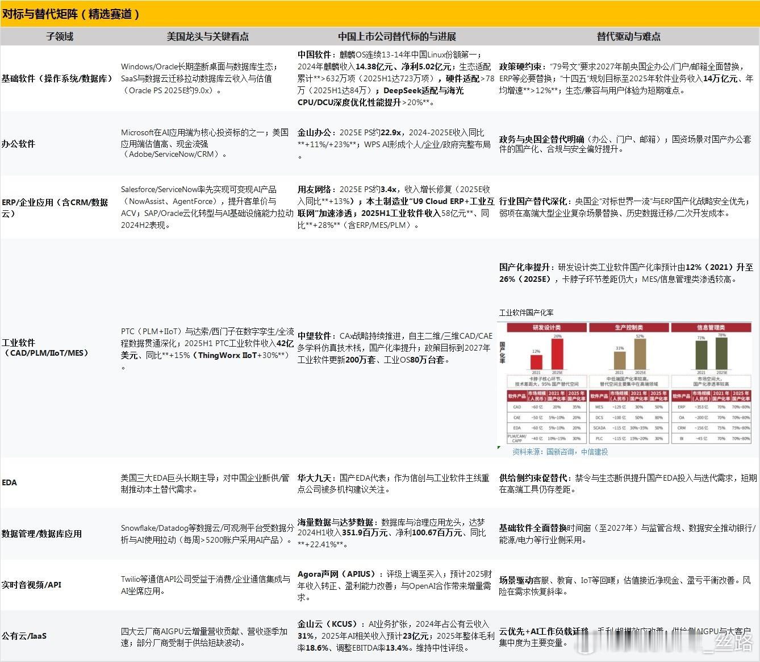The image size is (760, 662).
Task: Click the Agora声网（APIUS） cell
Action: [395, 585]
